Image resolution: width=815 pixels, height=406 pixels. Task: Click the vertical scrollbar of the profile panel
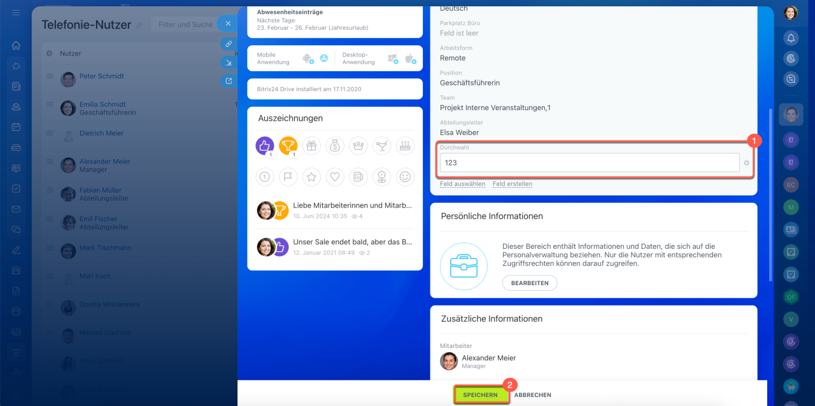click(x=771, y=194)
